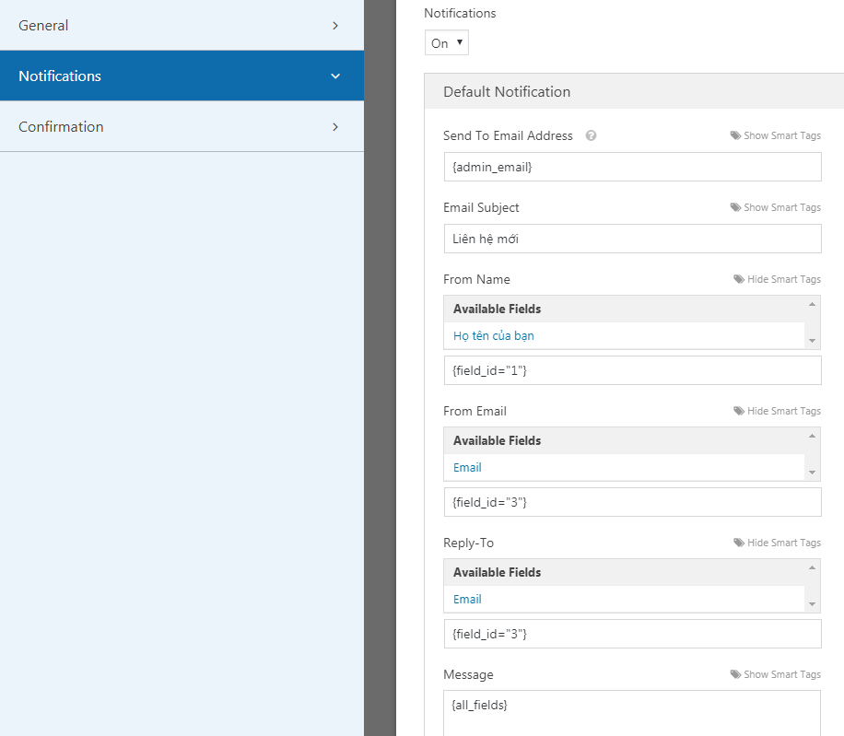
Task: Click the Send To Email Address input
Action: (631, 167)
